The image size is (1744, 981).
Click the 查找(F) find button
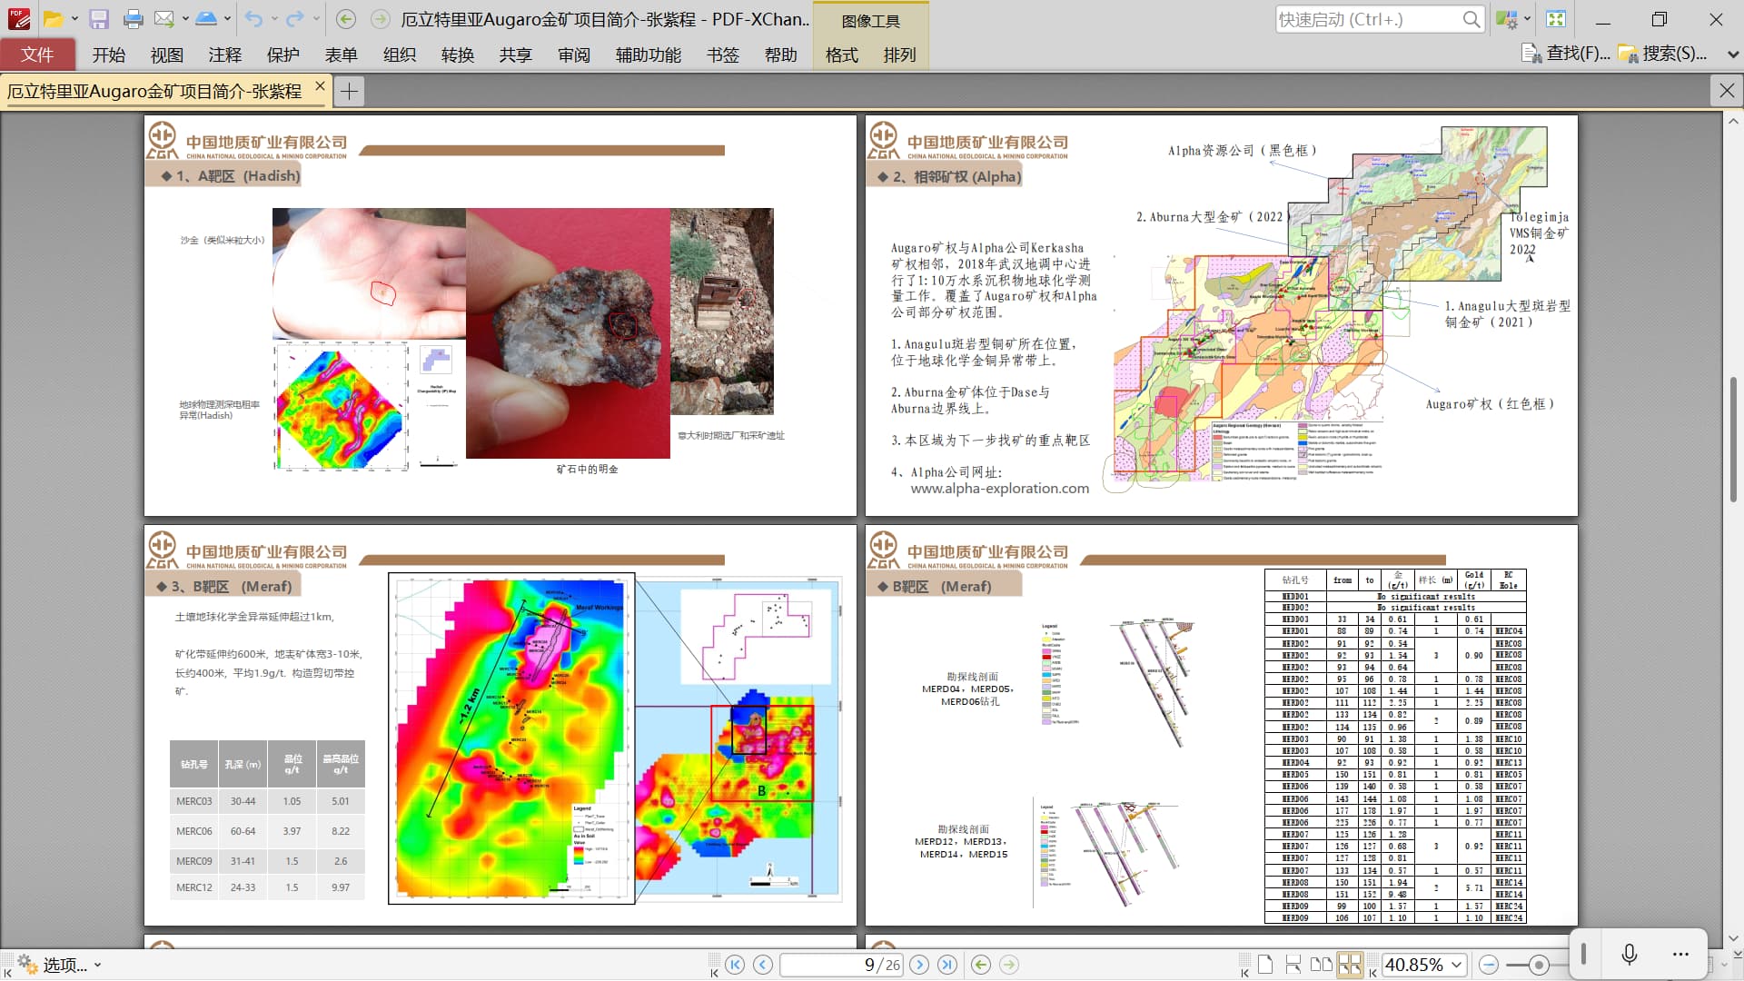[1565, 54]
